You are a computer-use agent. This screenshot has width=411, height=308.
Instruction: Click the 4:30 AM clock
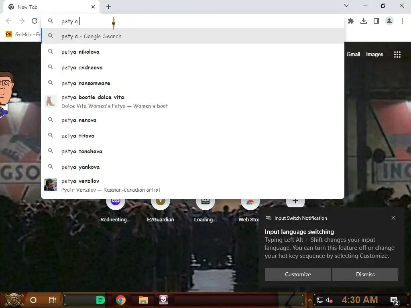pyautogui.click(x=360, y=300)
